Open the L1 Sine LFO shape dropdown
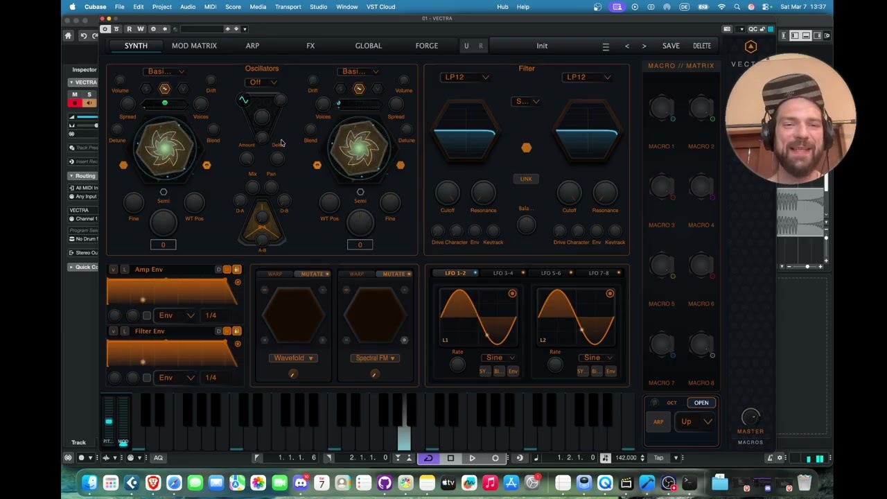 499,358
